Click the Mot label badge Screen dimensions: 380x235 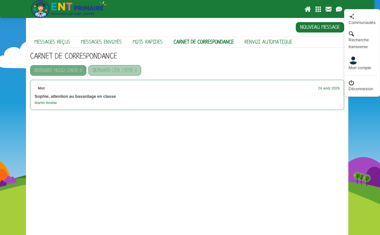pyautogui.click(x=41, y=88)
